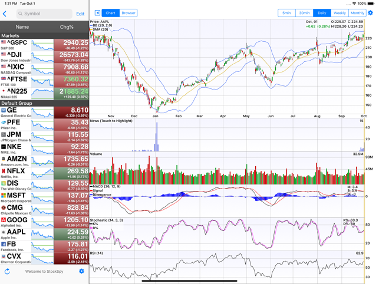This screenshot has height=284, width=379.
Task: Tap the News (Touch to Highlight) label
Action: [x=111, y=121]
